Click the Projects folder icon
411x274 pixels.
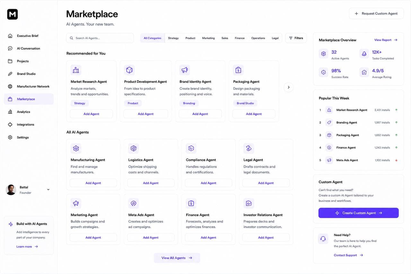(10, 61)
